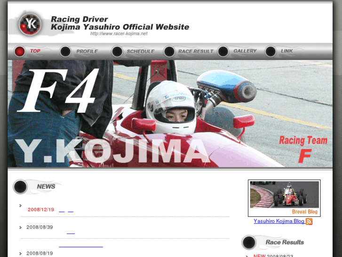
Task: Click the black circle icon beside NEWS heading
Action: pyautogui.click(x=20, y=187)
